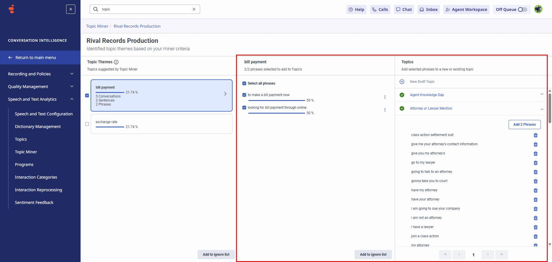Check the exchange rate theme checkbox
This screenshot has height=262, width=552.
pyautogui.click(x=87, y=124)
